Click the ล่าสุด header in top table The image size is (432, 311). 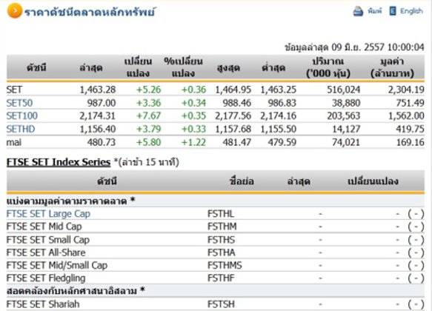click(91, 67)
